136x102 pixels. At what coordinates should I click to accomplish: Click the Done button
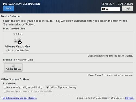pos(8,8)
